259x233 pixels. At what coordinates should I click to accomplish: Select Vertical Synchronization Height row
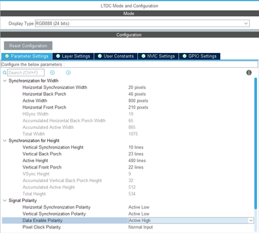click(x=128, y=147)
